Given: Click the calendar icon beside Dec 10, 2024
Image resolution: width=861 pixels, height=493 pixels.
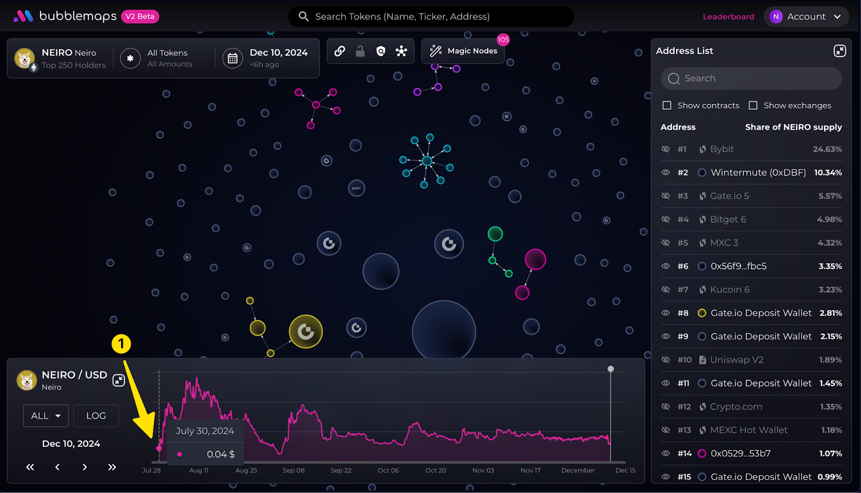Looking at the screenshot, I should [x=232, y=58].
